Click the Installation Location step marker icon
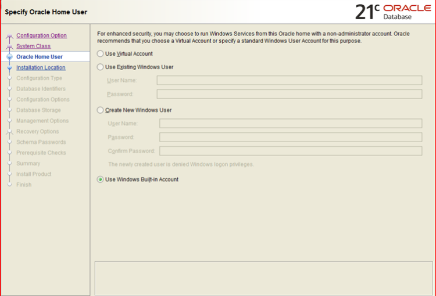Viewport: 436px width, 296px height. click(x=9, y=67)
